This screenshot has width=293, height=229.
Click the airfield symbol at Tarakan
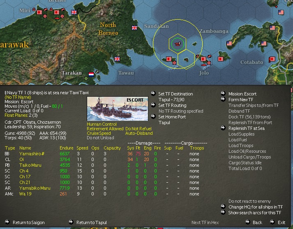97,72
